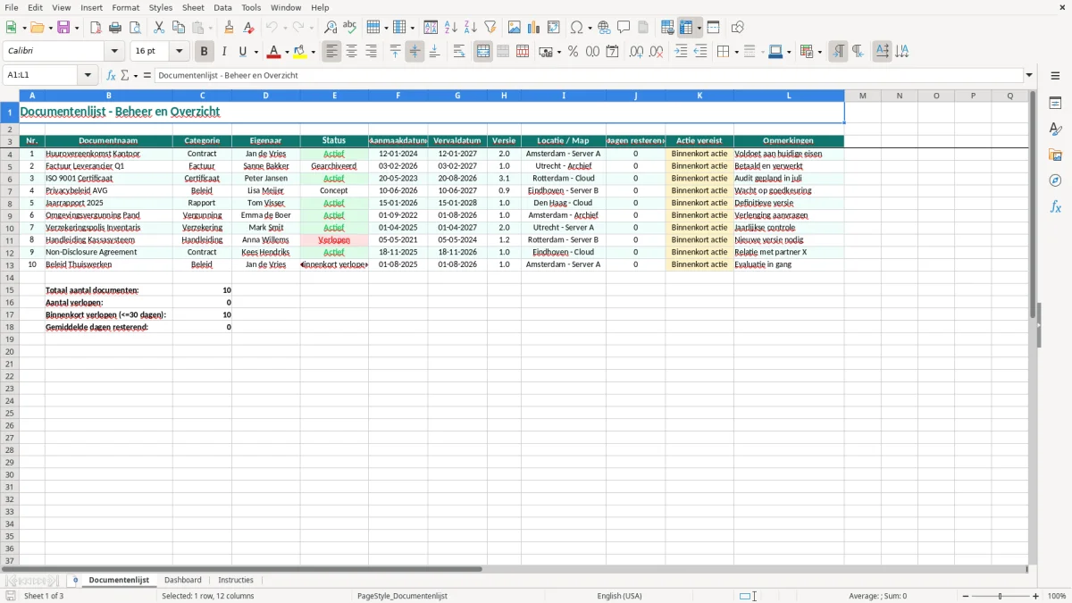Apply the AutoFilter funnel icon

click(490, 28)
